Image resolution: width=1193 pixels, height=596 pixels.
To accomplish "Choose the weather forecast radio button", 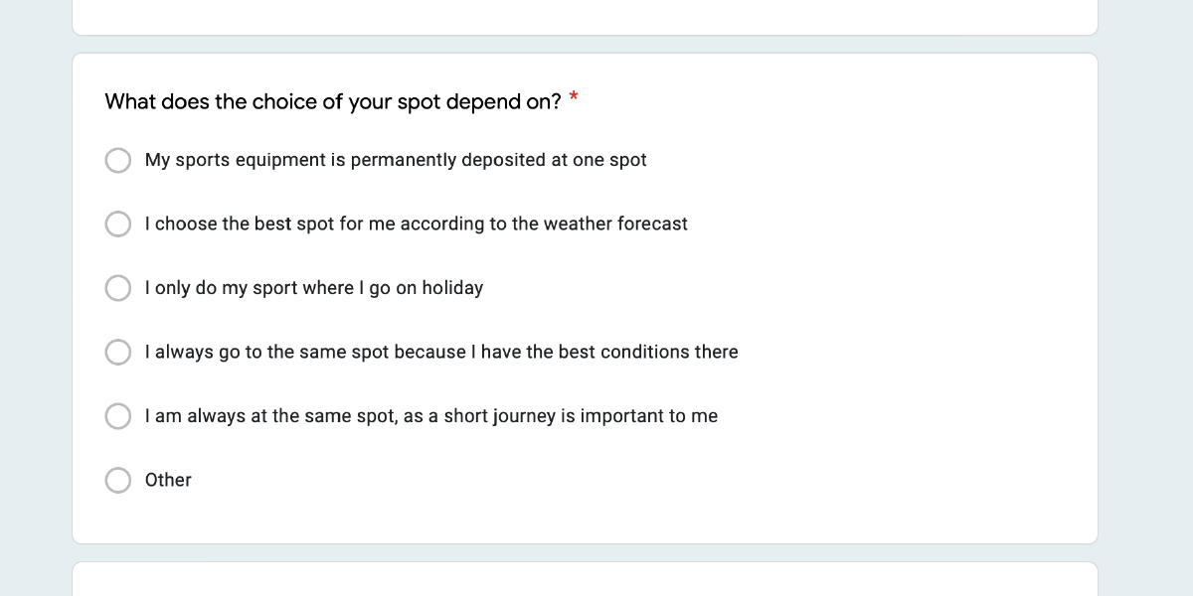I will pos(118,224).
